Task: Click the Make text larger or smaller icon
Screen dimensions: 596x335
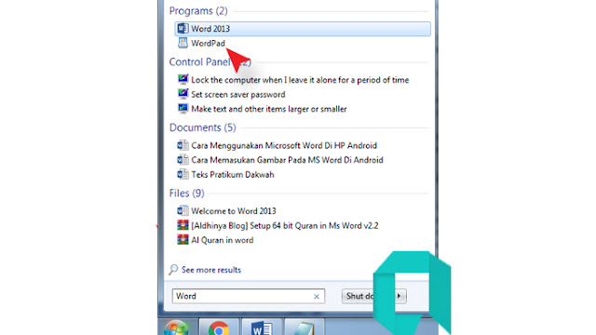Action: 183,108
